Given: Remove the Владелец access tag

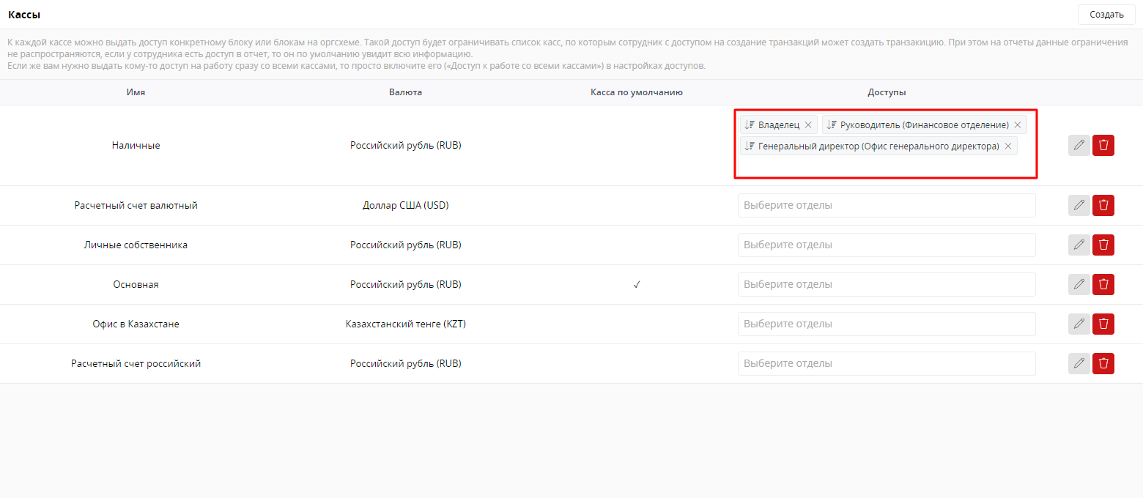Looking at the screenshot, I should 808,125.
